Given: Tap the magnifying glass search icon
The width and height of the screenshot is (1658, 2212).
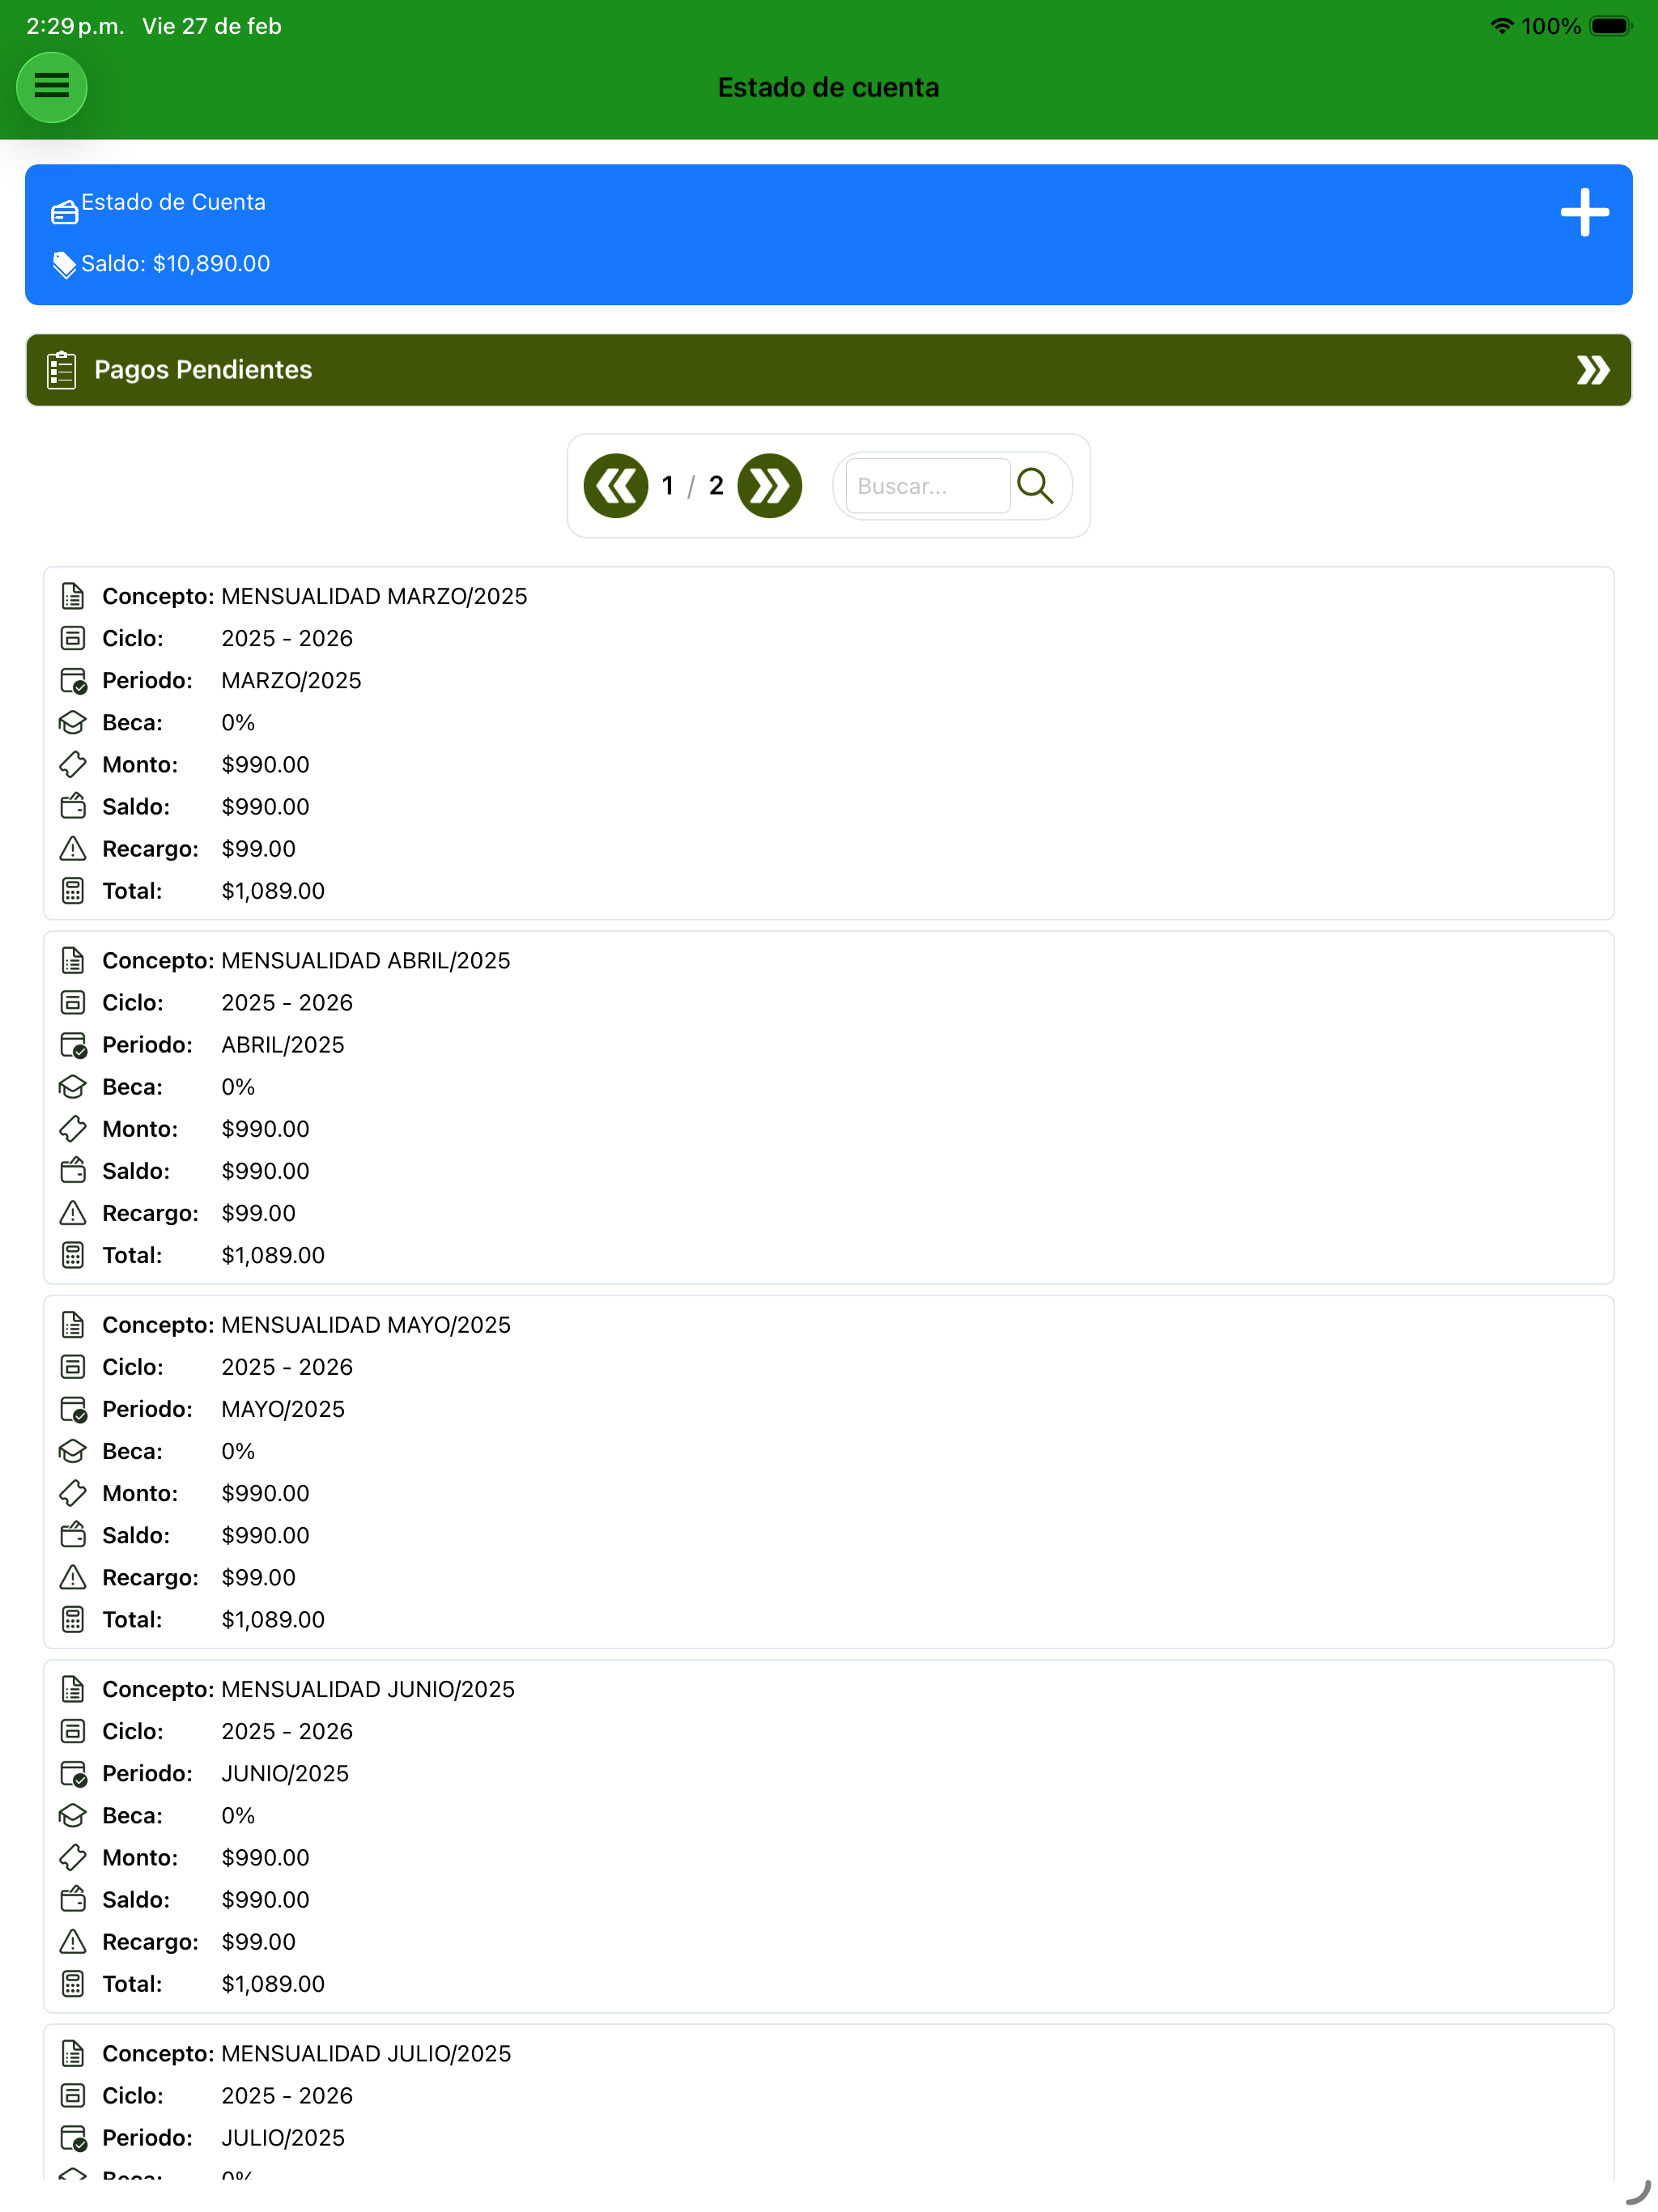Looking at the screenshot, I should click(1035, 486).
